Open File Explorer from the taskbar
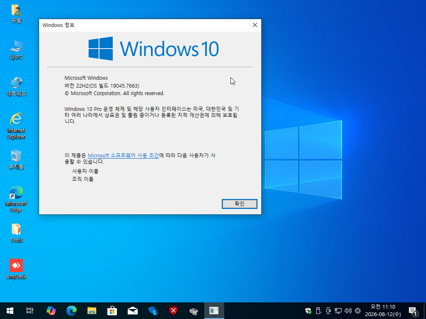The width and height of the screenshot is (426, 319). coord(92,311)
